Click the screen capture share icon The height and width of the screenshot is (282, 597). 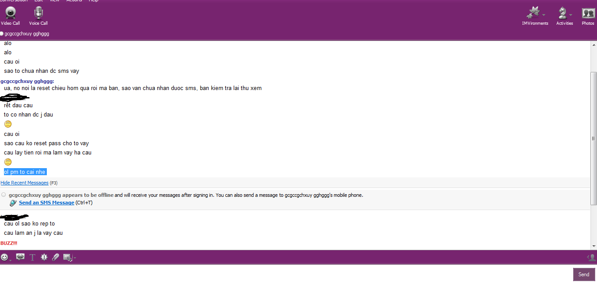[68, 257]
